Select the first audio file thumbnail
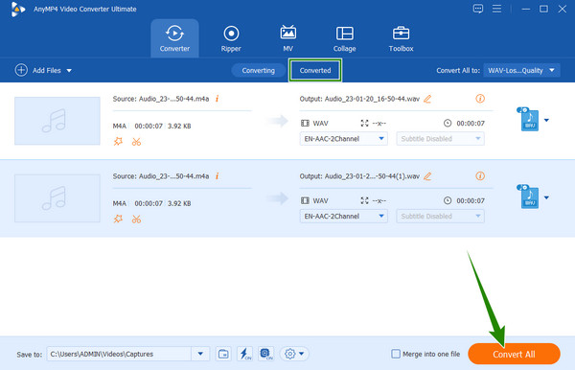 pos(57,121)
